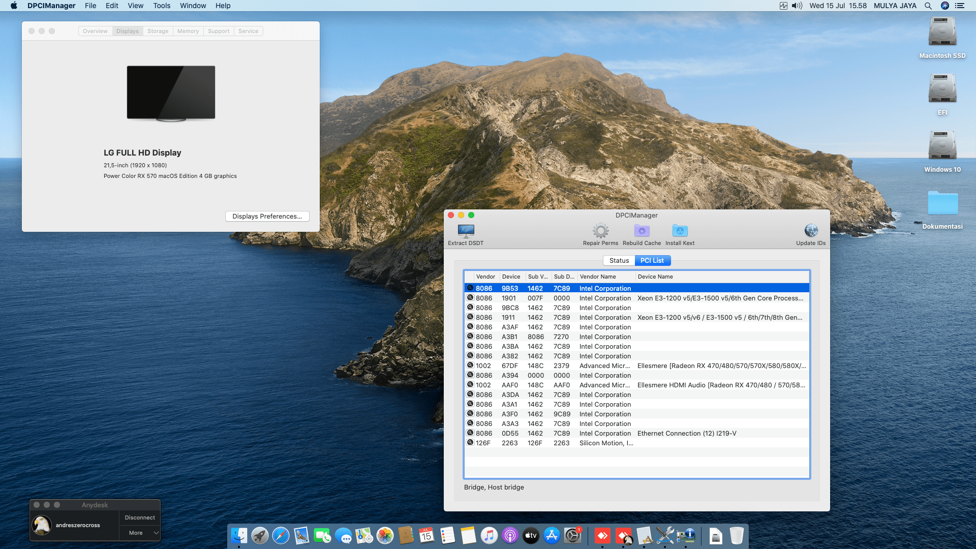Select the Windows 10 drive on the desktop
This screenshot has width=976, height=549.
942,151
